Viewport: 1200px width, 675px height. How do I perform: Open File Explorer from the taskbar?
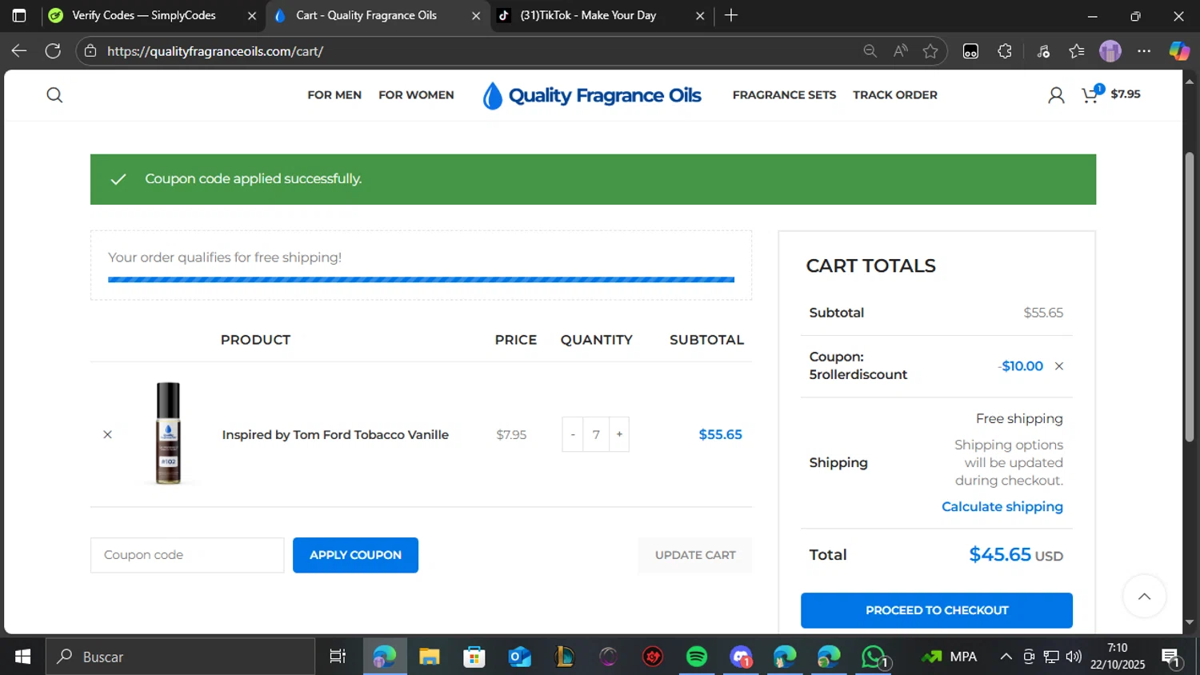coord(430,657)
